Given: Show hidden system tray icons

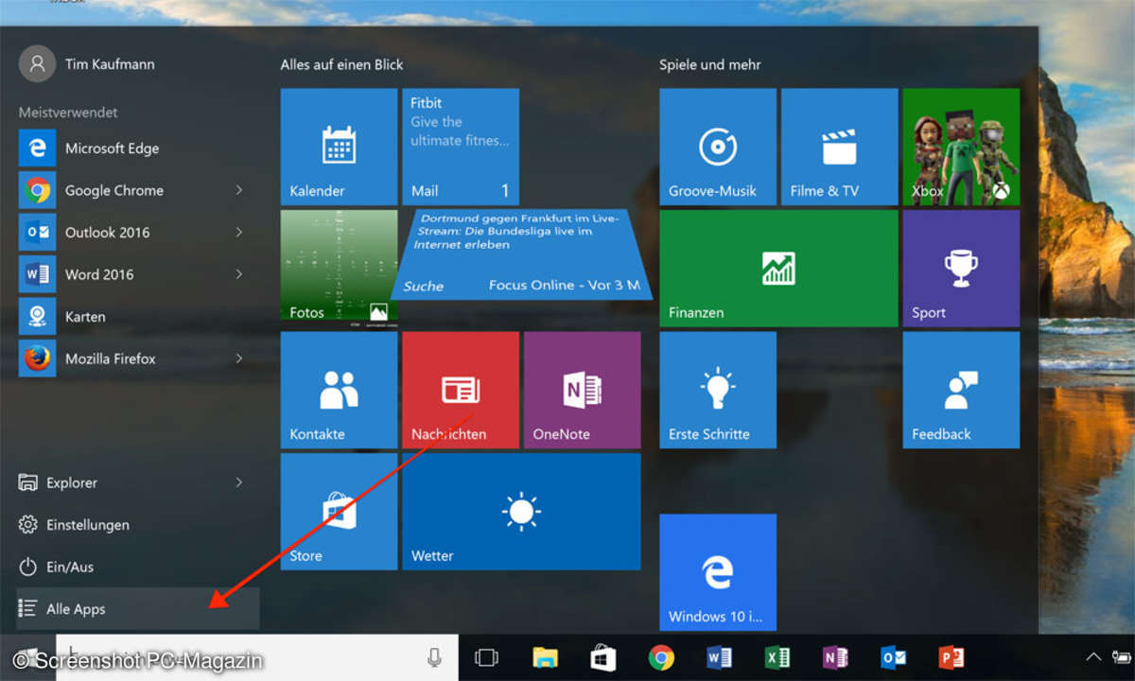Looking at the screenshot, I should tap(1092, 657).
